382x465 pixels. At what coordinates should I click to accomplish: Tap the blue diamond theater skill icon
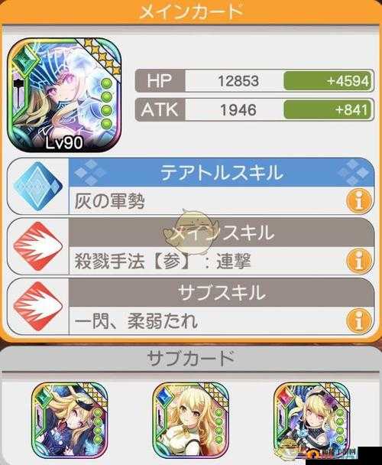pyautogui.click(x=37, y=187)
